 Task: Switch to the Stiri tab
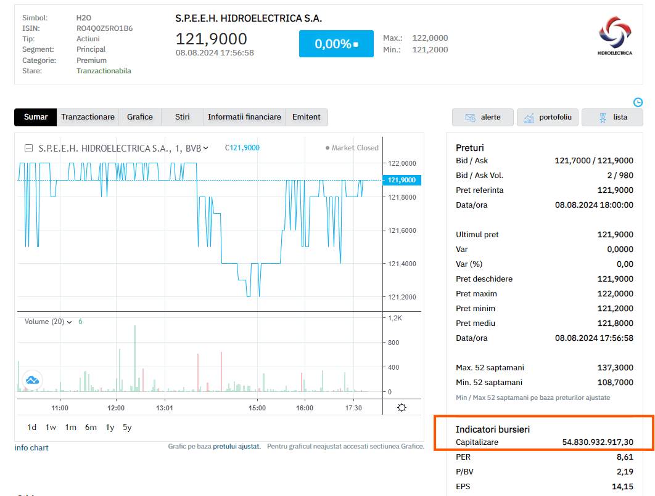pos(181,117)
